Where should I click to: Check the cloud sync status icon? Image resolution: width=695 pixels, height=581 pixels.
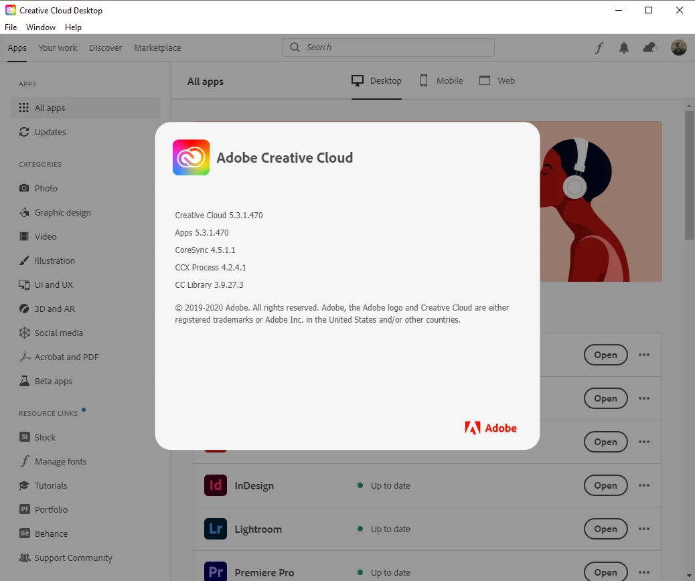[x=650, y=48]
